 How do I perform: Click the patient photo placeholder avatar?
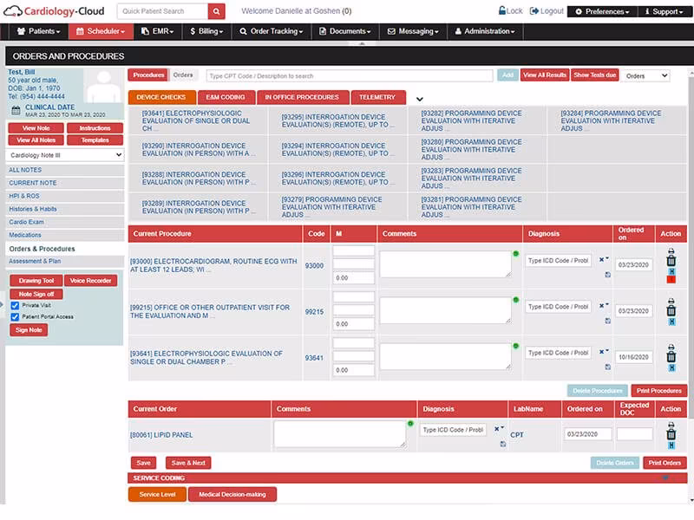(103, 86)
